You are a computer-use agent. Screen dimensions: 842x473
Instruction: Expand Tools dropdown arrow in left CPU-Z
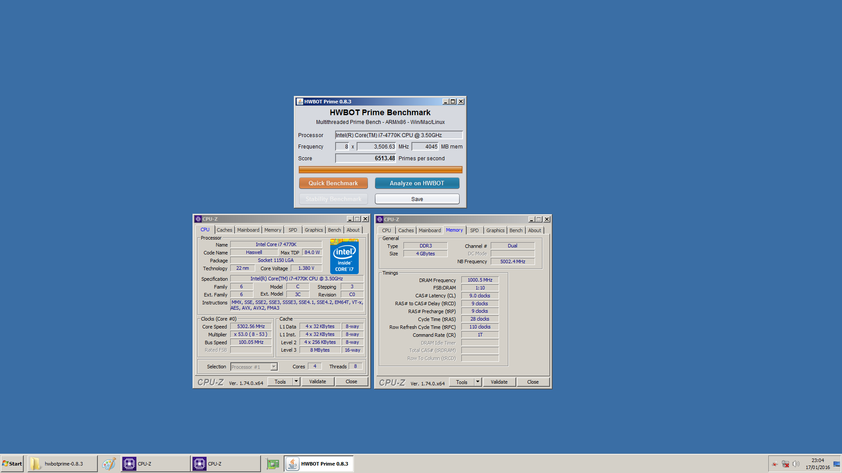click(296, 381)
